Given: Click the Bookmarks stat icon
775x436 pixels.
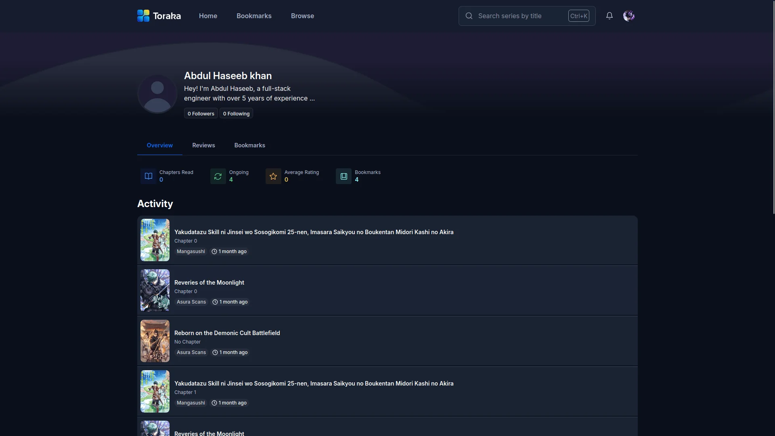Looking at the screenshot, I should (344, 176).
